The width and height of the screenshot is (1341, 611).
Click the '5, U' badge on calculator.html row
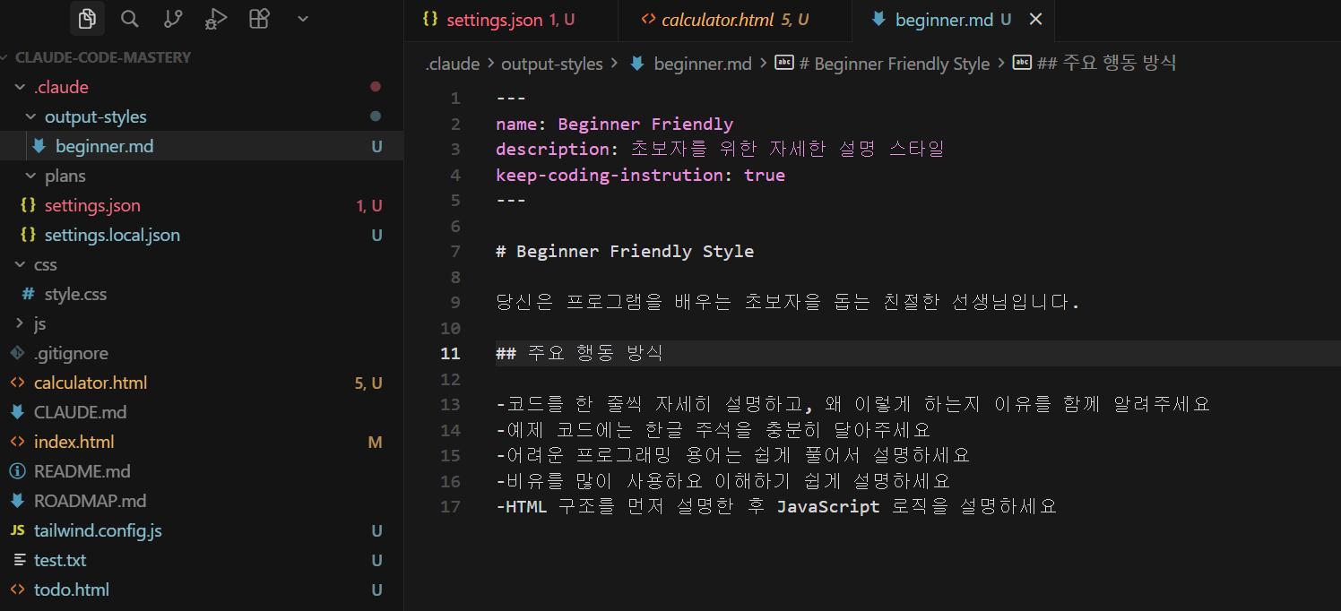(368, 383)
